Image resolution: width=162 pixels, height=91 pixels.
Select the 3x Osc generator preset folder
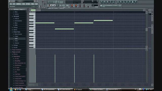(x=17, y=59)
